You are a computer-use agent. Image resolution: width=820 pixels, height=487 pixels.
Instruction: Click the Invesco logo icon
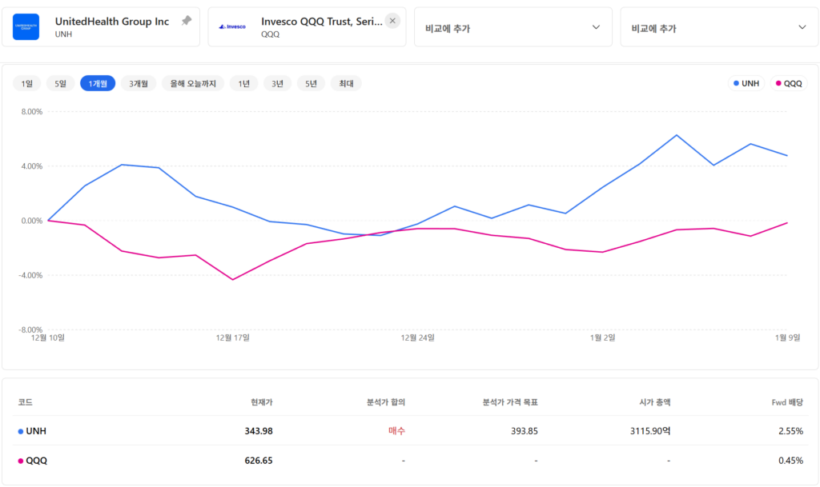(232, 27)
